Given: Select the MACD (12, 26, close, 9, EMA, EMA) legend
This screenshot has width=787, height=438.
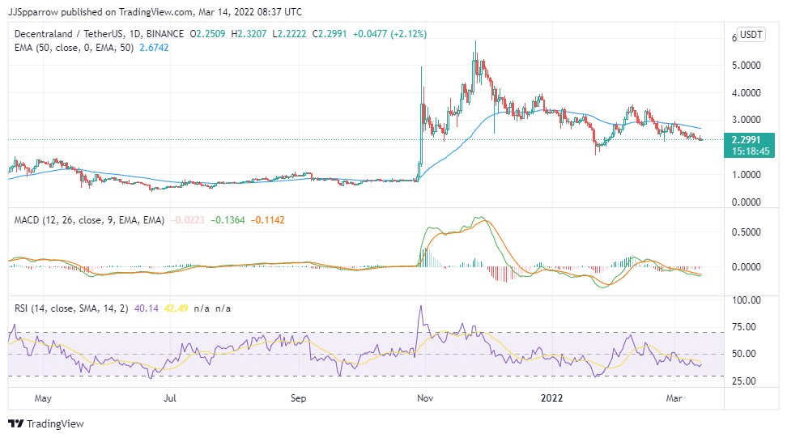Looking at the screenshot, I should point(89,220).
